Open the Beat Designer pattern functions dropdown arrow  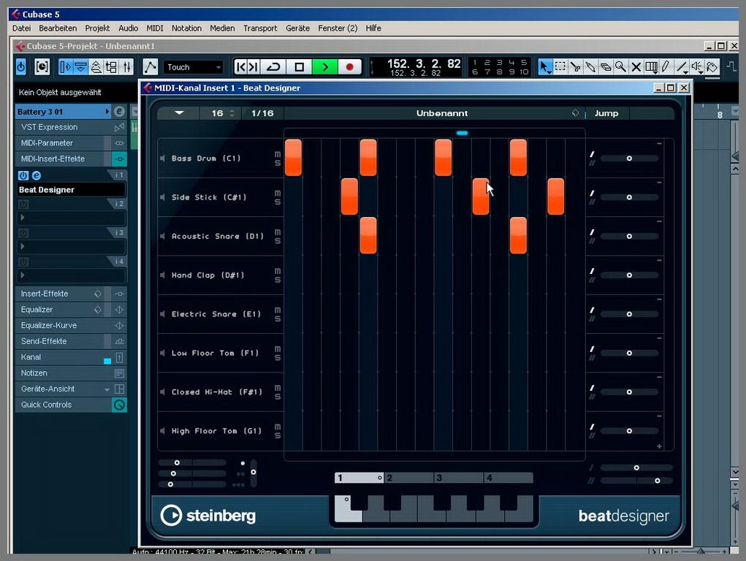tap(179, 112)
